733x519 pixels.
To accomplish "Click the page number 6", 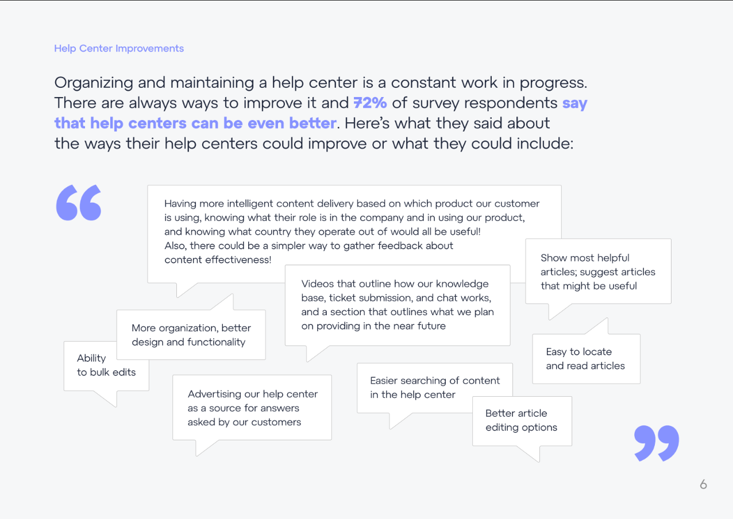I will (703, 484).
